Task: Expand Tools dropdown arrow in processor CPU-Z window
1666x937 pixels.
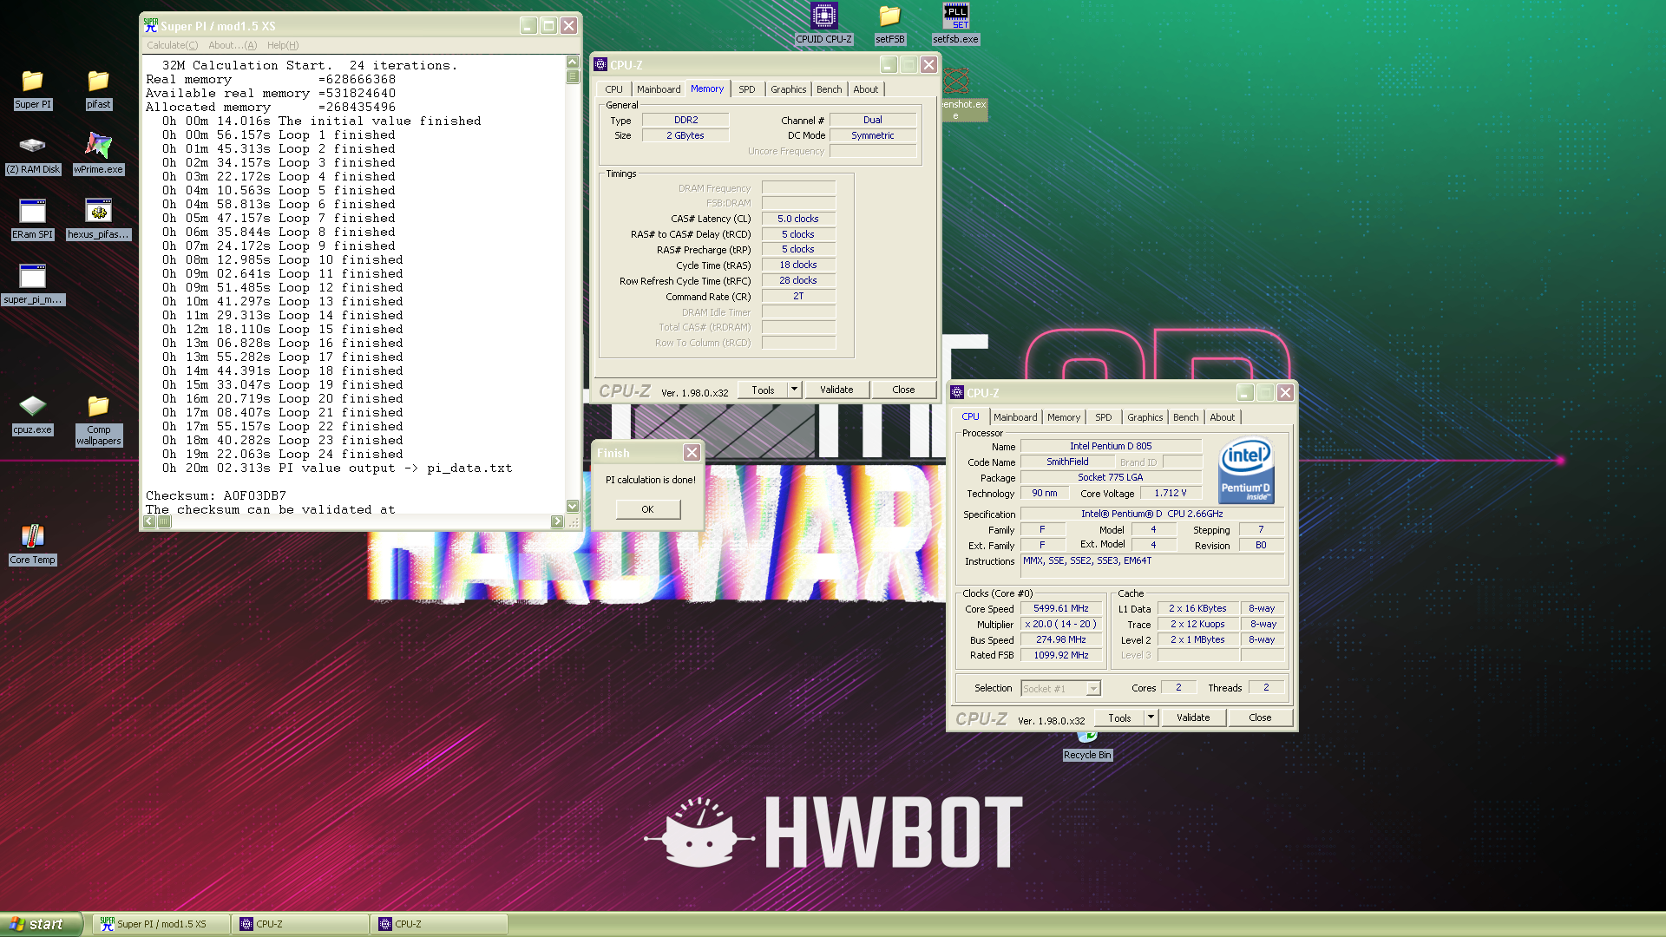Action: point(1151,717)
